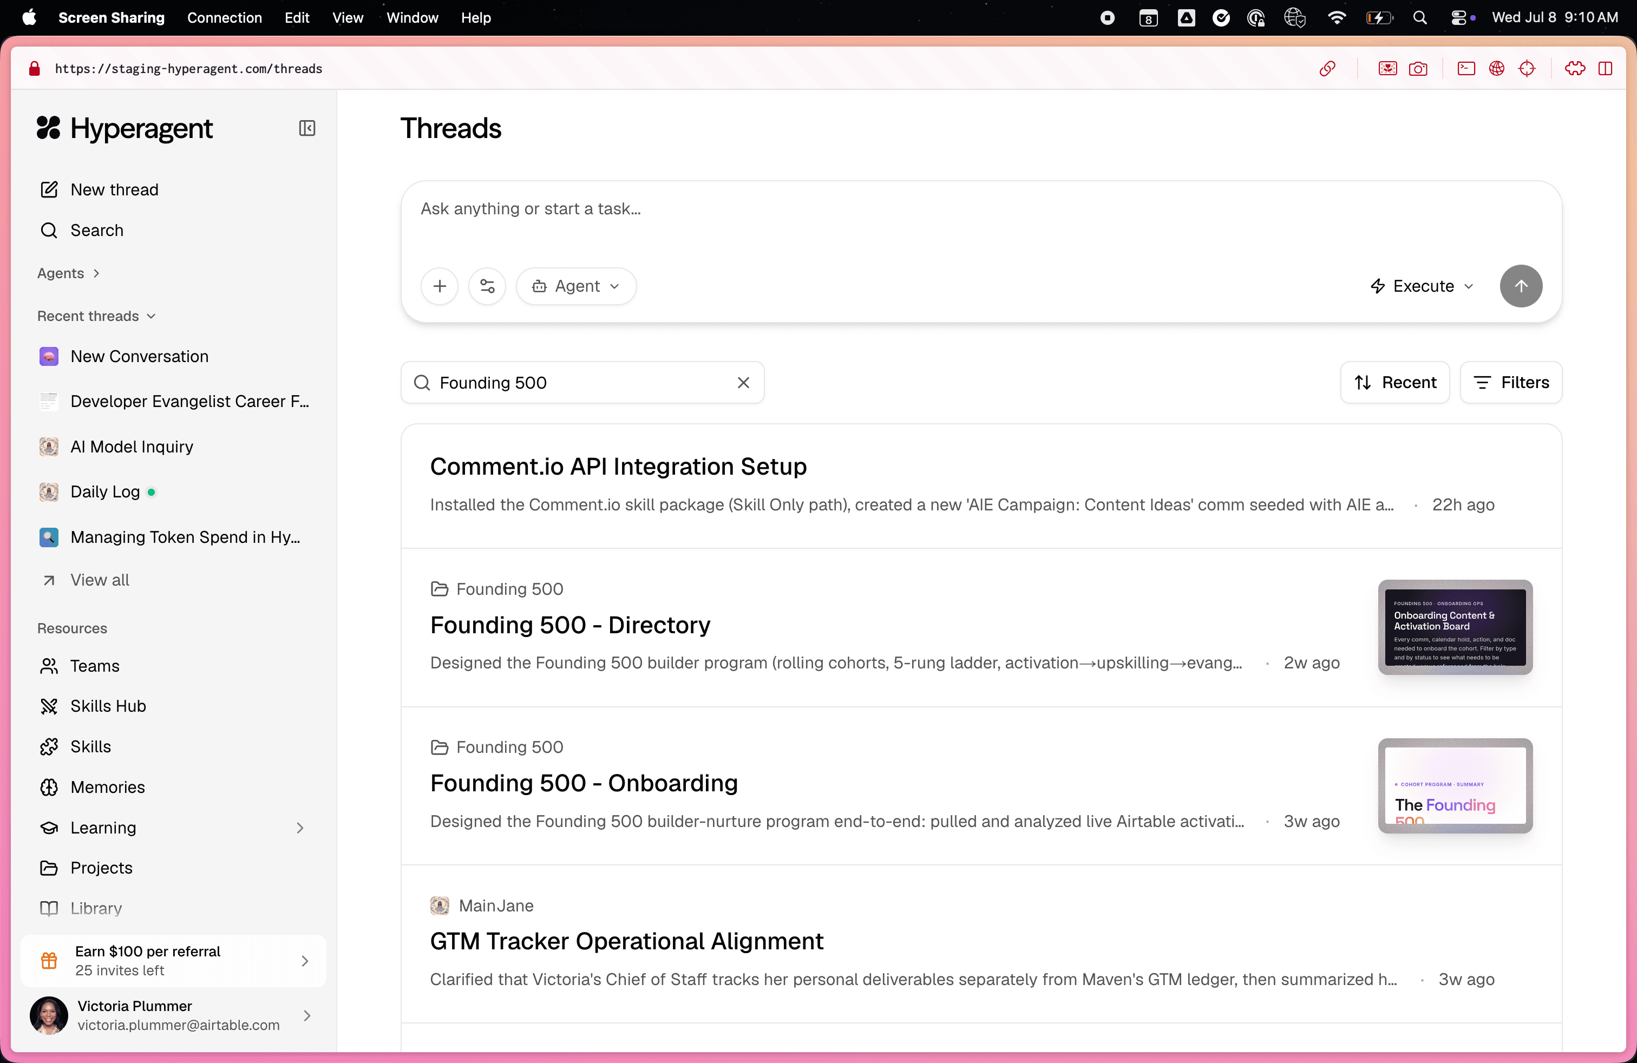1637x1063 pixels.
Task: Open Managing Token Spend thread
Action: click(x=173, y=537)
